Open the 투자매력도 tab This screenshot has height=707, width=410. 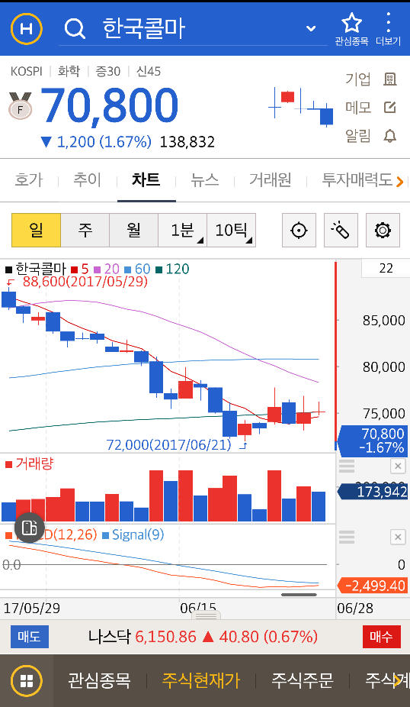[x=357, y=180]
